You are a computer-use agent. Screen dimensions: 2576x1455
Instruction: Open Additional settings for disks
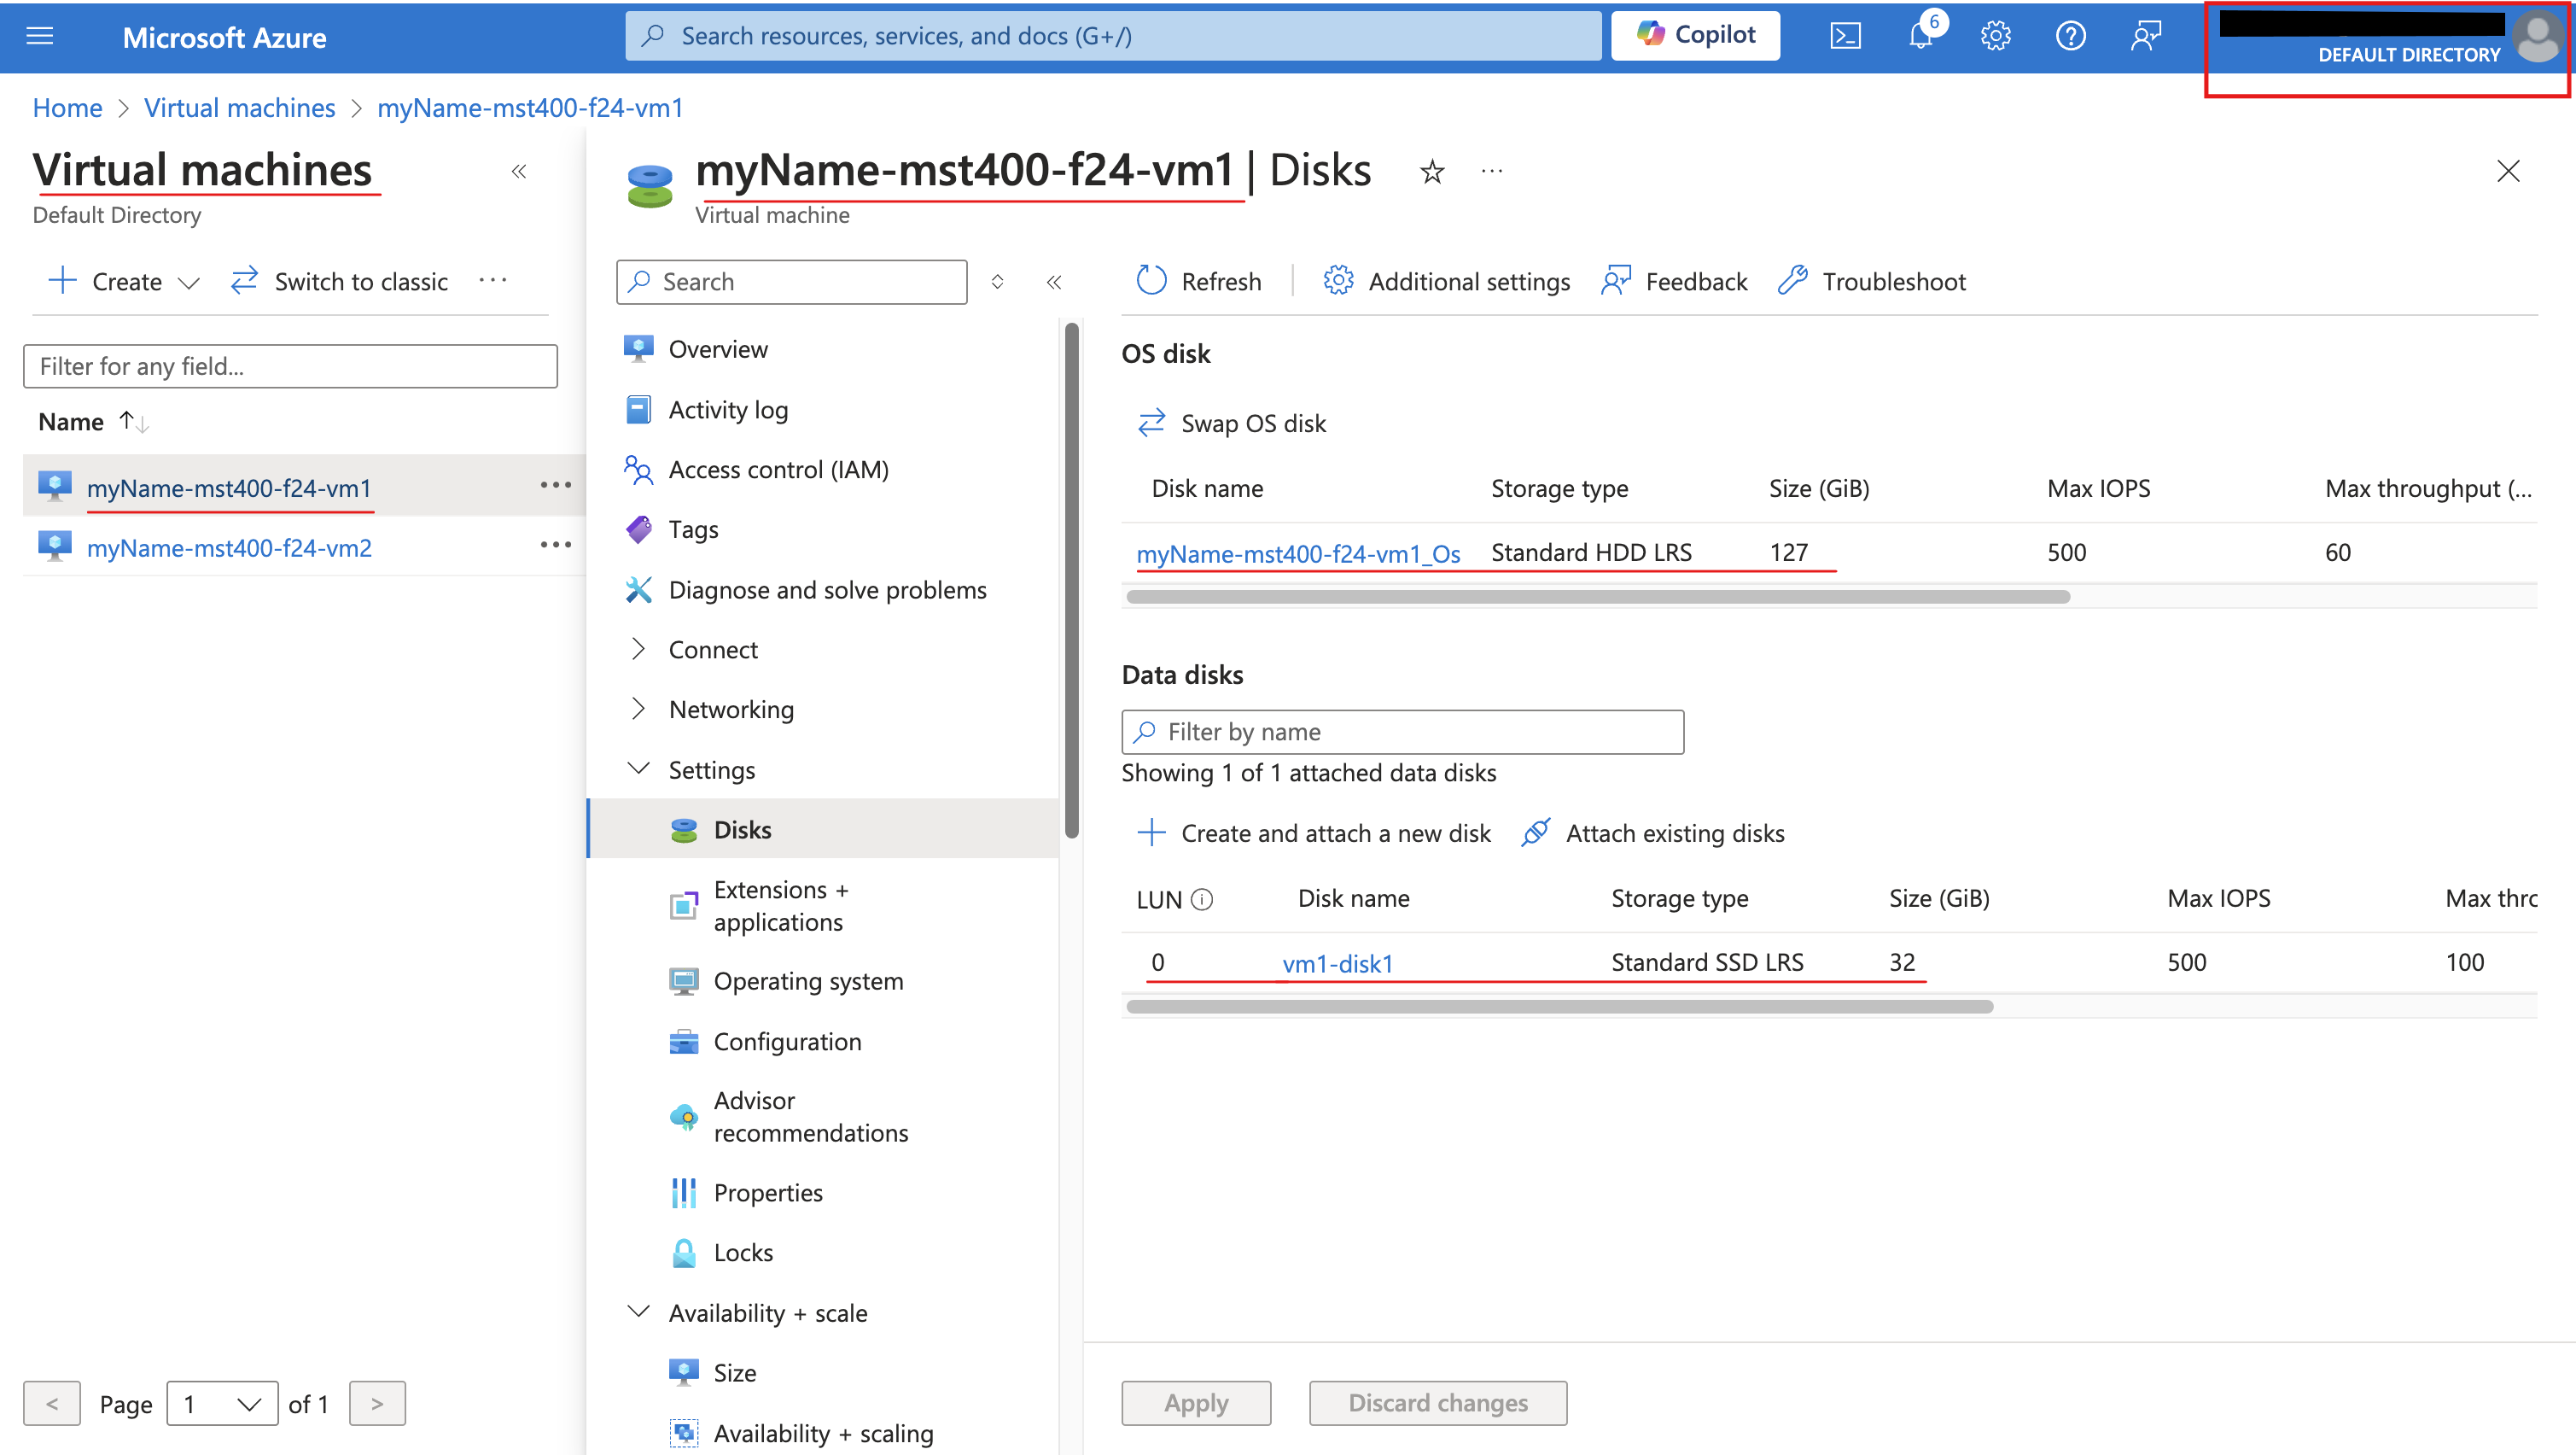(1446, 282)
